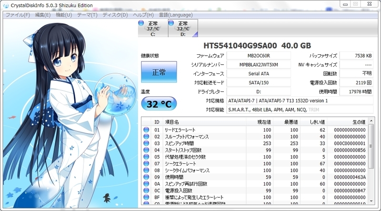Open the ファイル(F) menu
Image resolution: width=381 pixels, height=211 pixels.
[18, 15]
